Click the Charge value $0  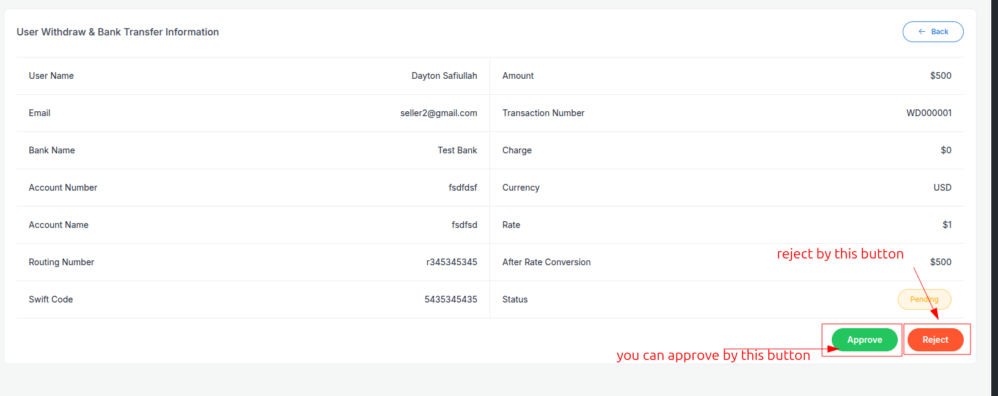[x=946, y=150]
